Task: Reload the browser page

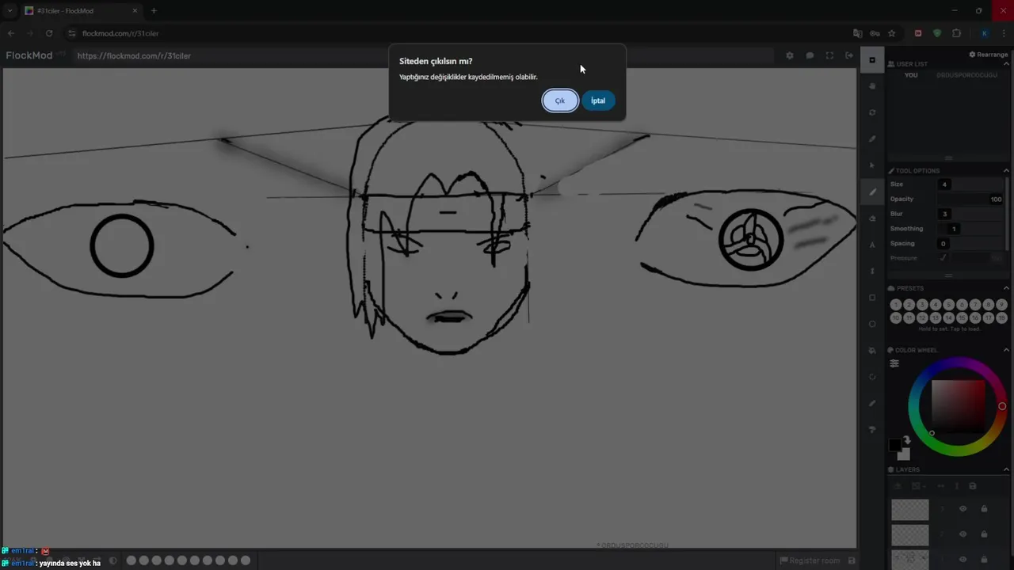Action: click(49, 33)
